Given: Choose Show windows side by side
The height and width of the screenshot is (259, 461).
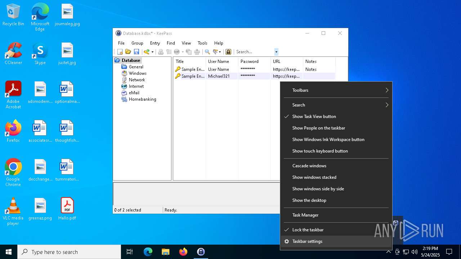Looking at the screenshot, I should click(x=336, y=189).
